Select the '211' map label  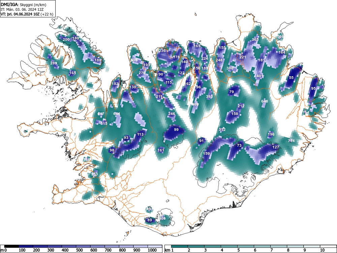[x=159, y=96]
